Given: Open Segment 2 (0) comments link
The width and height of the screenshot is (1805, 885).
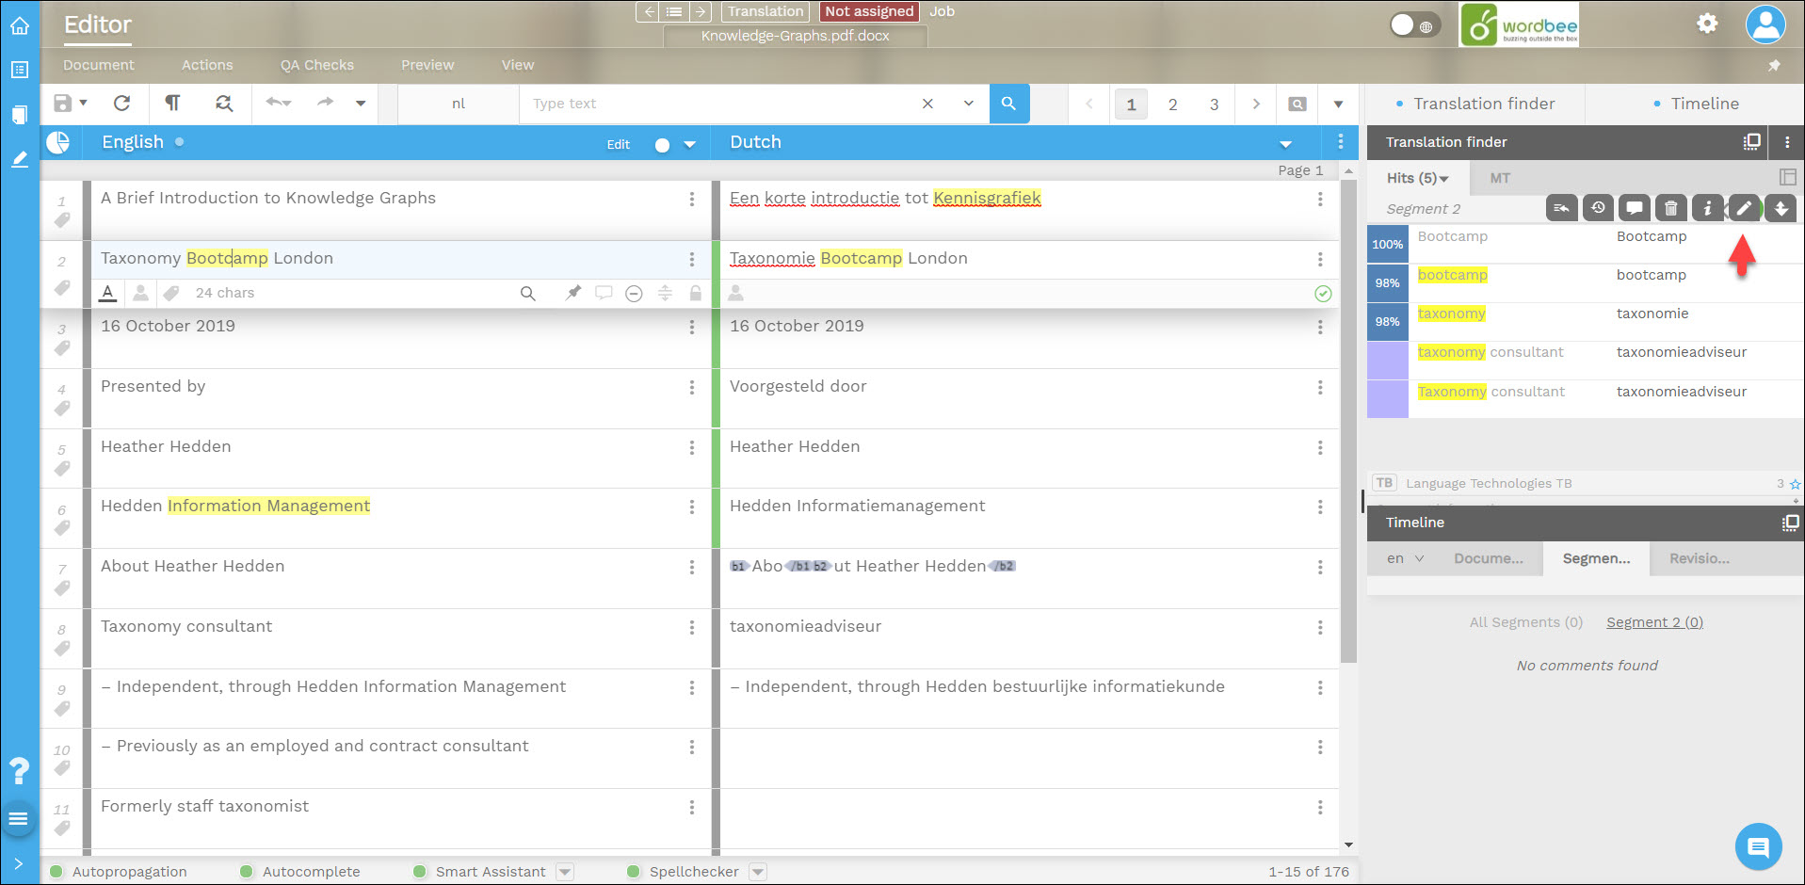Looking at the screenshot, I should click(1654, 621).
